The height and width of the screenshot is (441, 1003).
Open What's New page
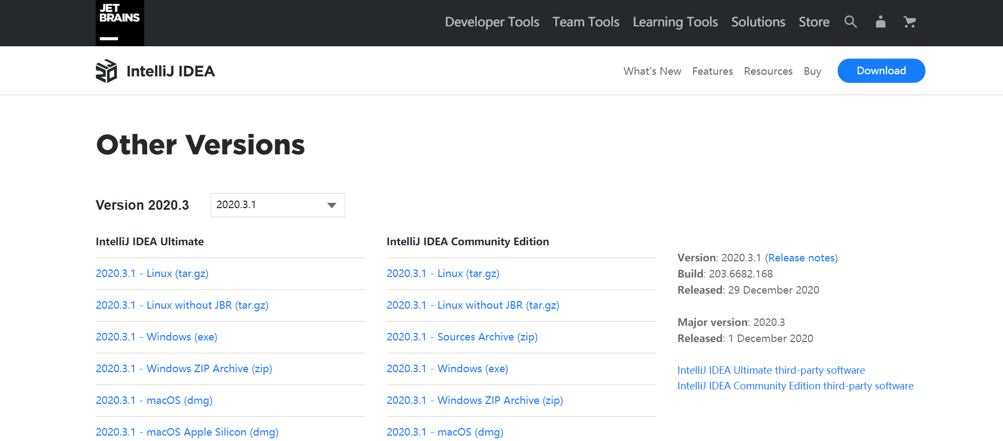(652, 71)
